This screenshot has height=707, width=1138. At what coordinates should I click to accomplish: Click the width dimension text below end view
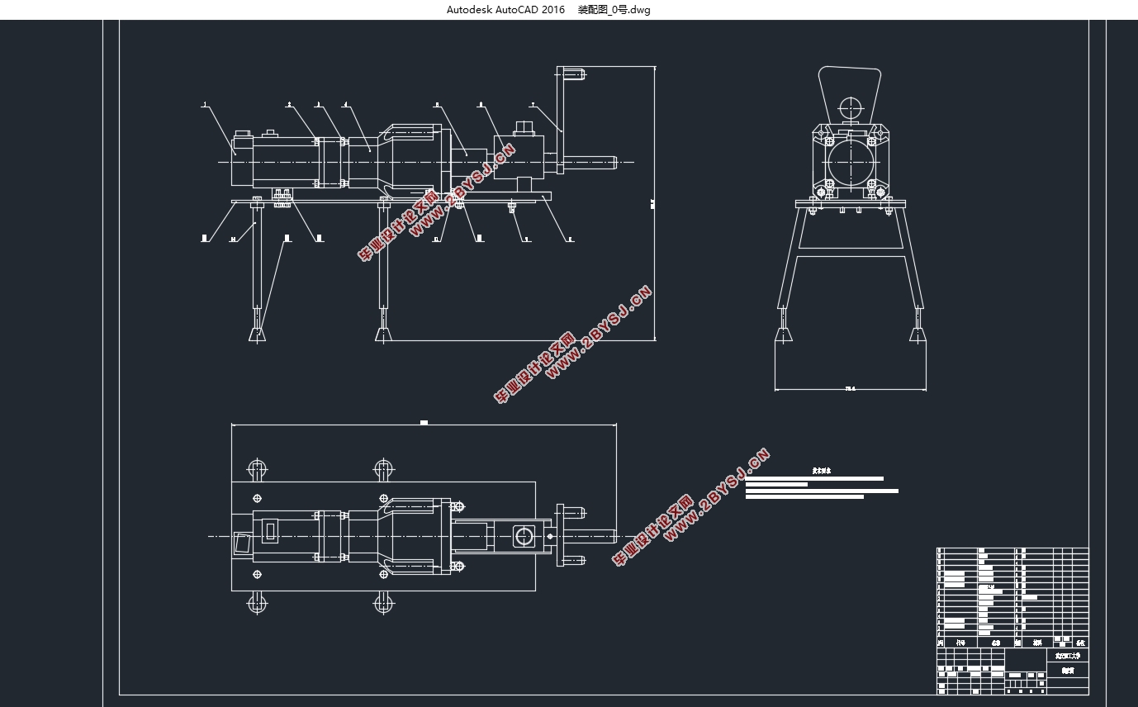pos(850,388)
